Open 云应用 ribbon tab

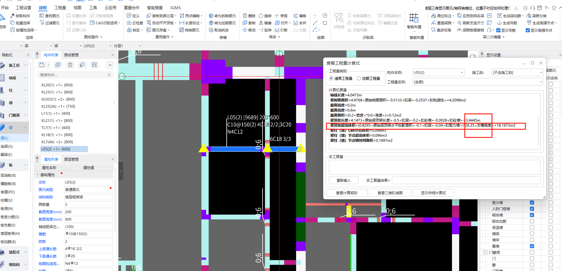111,8
